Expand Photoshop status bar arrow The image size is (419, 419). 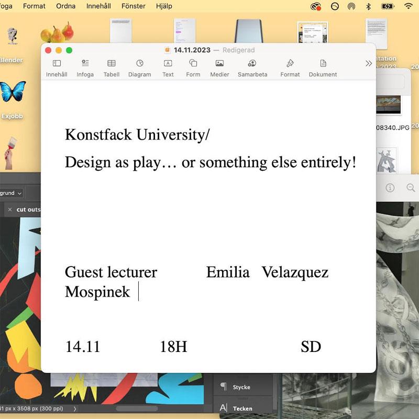point(74,409)
